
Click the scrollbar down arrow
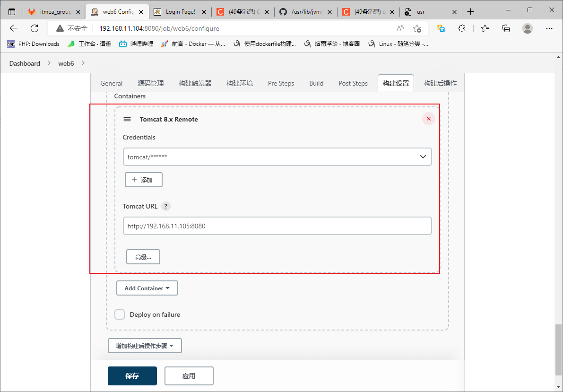click(x=559, y=387)
